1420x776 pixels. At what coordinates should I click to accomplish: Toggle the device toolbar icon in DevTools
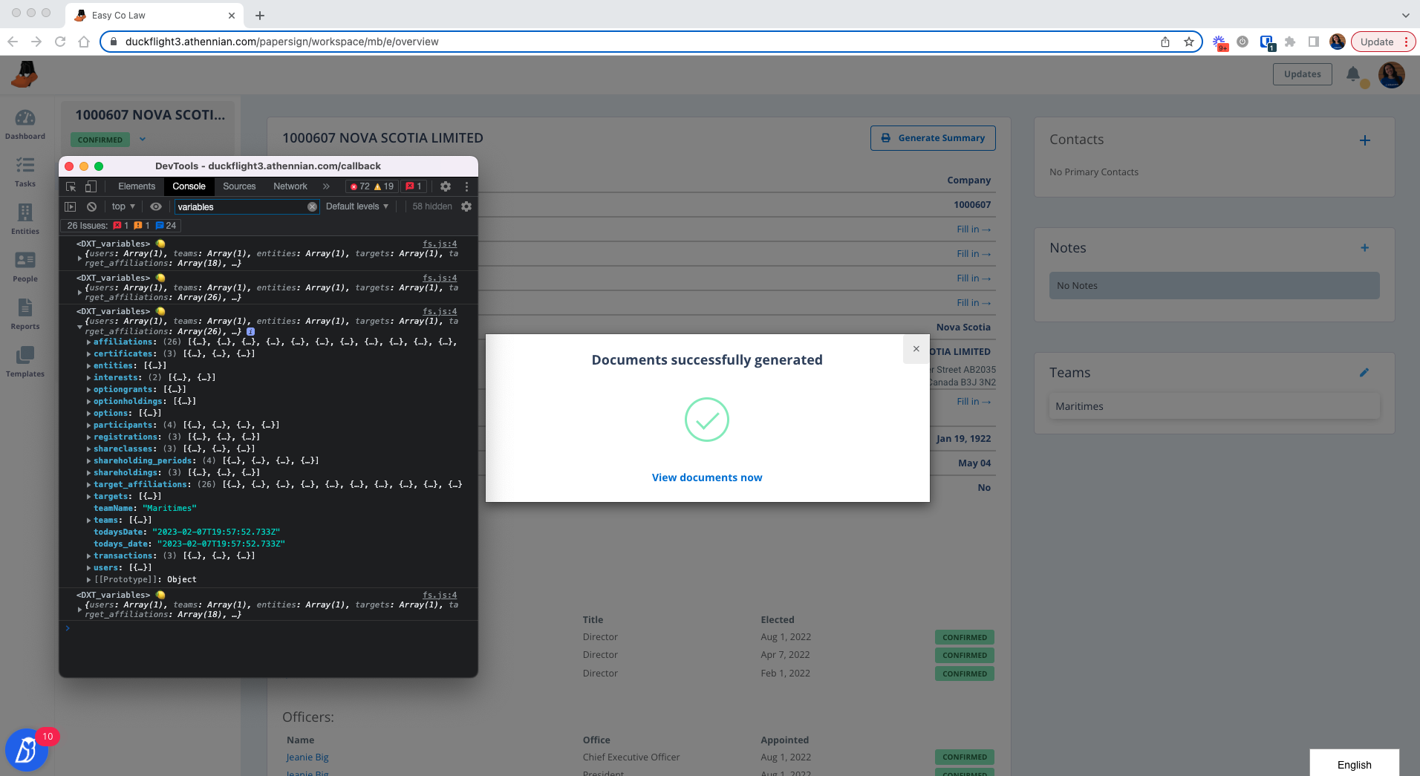coord(91,186)
